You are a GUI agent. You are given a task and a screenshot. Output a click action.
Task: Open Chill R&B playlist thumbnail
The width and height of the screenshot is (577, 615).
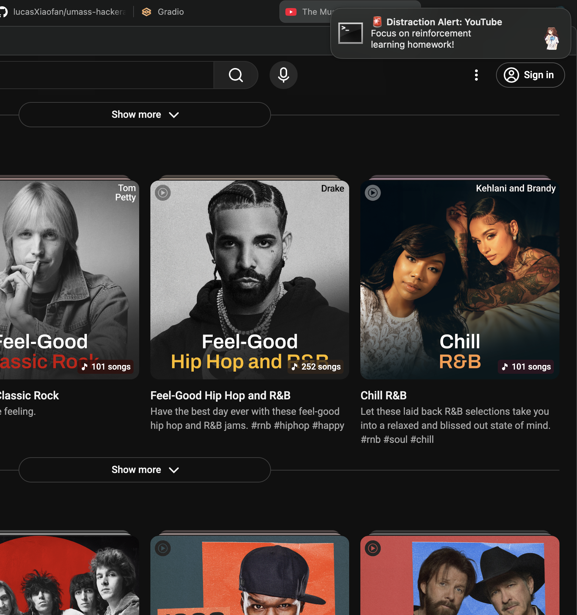coord(460,280)
